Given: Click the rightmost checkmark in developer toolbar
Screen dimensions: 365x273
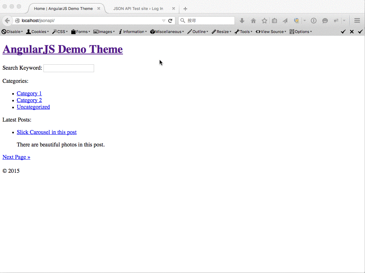Looking at the screenshot, I should pyautogui.click(x=360, y=32).
